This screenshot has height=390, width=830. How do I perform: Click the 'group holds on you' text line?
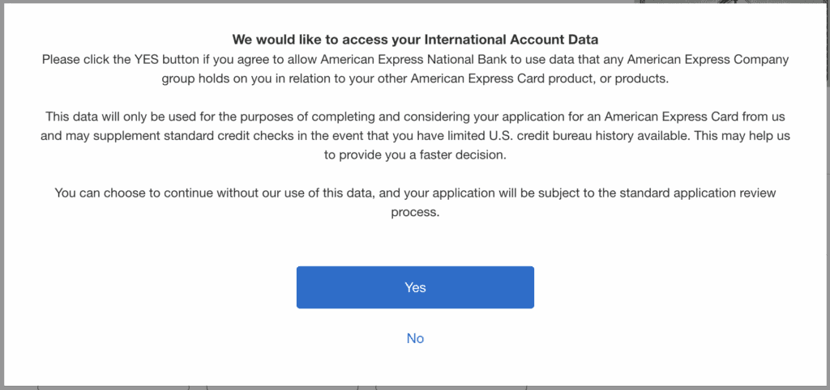tap(415, 78)
